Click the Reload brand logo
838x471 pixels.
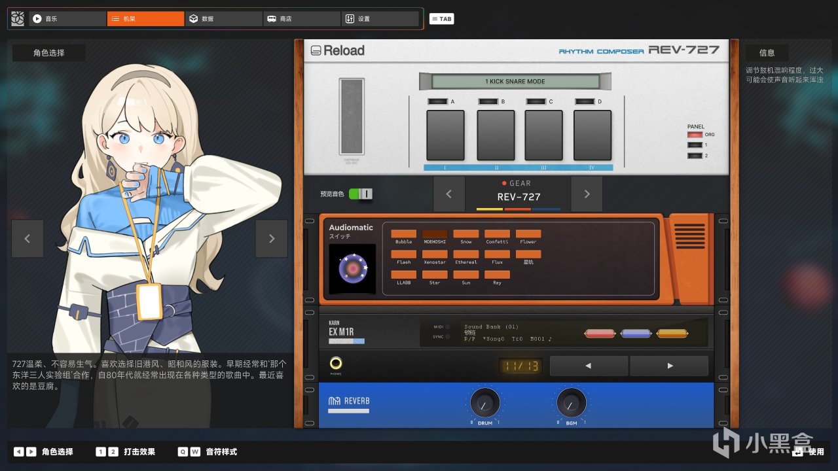click(x=337, y=50)
